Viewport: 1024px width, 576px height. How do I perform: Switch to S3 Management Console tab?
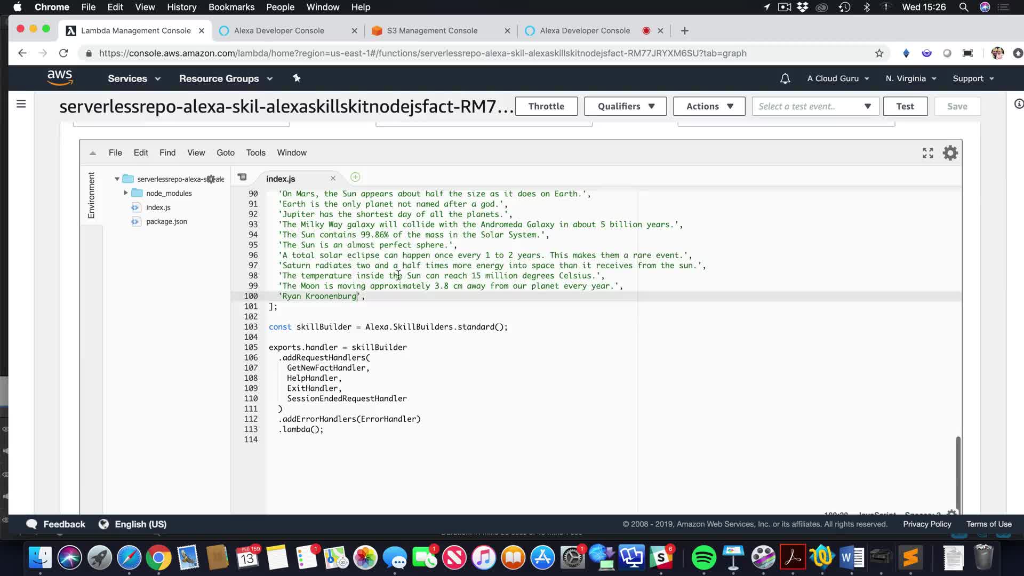432,30
